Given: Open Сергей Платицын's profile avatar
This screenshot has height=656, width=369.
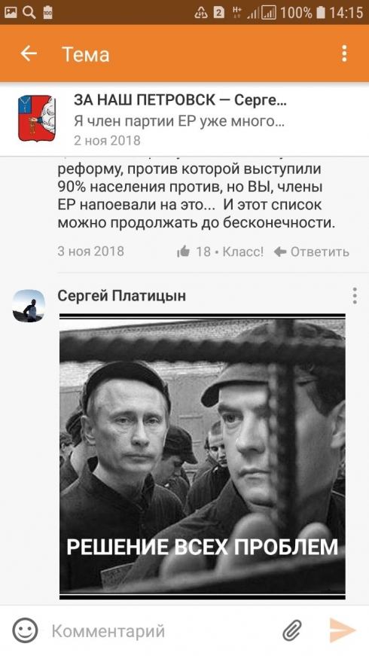Looking at the screenshot, I should point(29,306).
